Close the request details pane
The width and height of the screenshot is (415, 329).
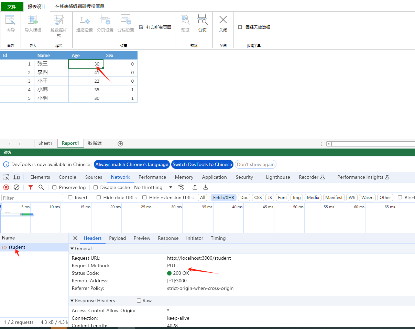tap(75, 238)
